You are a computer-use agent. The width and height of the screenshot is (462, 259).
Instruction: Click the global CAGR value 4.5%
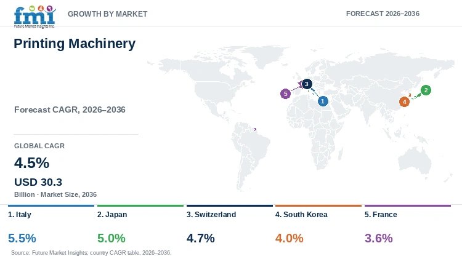(x=32, y=163)
